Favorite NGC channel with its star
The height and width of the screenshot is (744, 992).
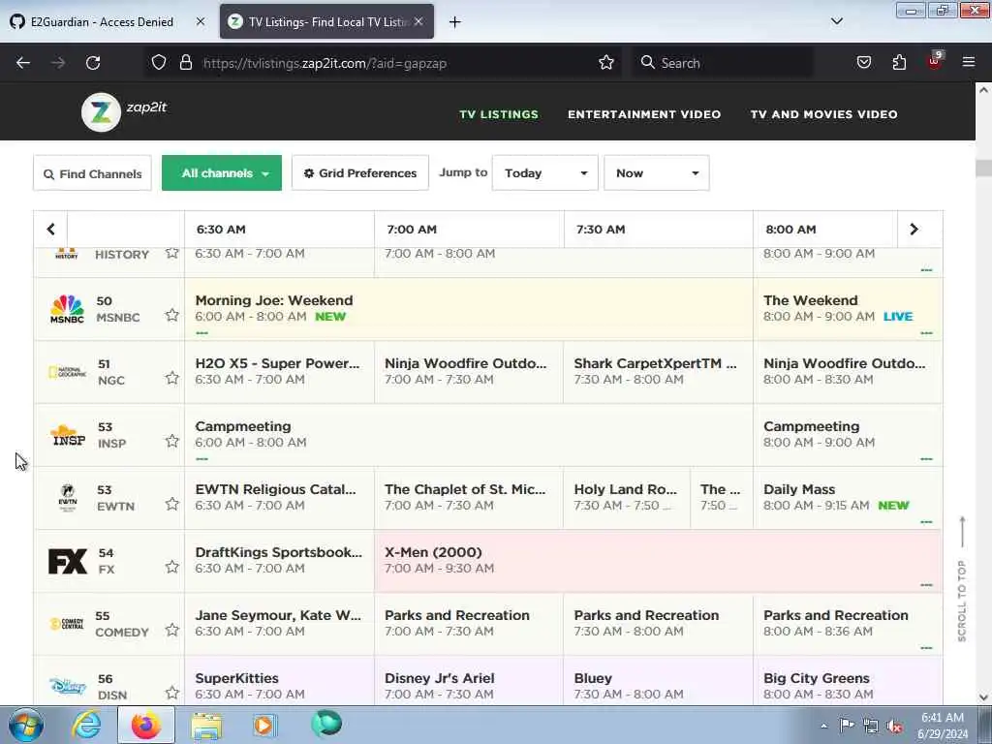[172, 378]
